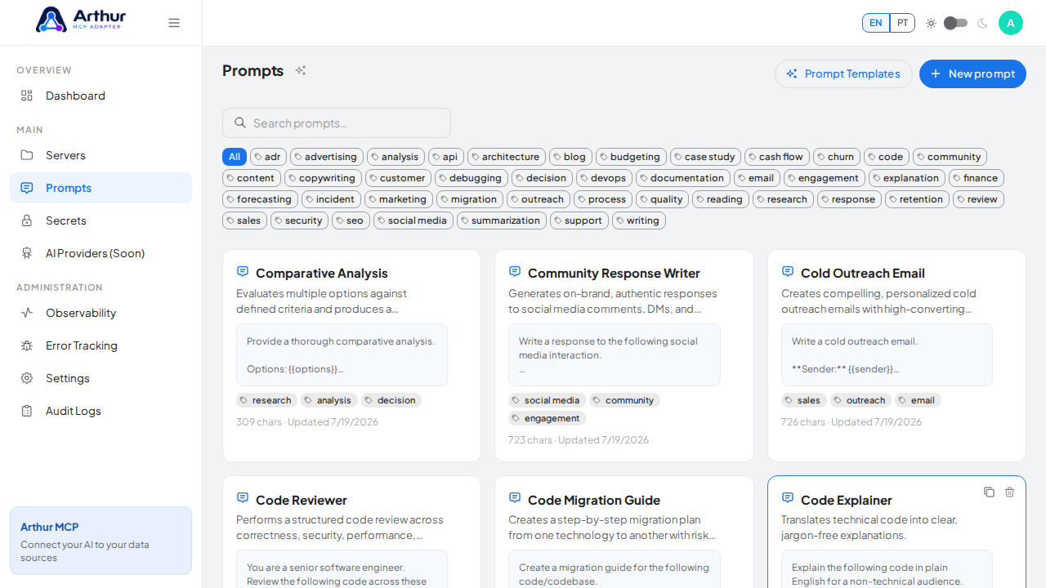Toggle the sidebar hamburger menu icon
Viewport: 1046px width, 588px height.
pos(174,23)
